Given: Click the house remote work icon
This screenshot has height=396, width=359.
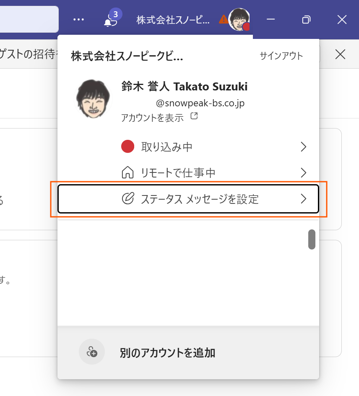Looking at the screenshot, I should coord(127,172).
